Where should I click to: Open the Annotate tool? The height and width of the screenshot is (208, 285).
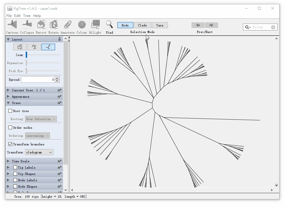click(67, 25)
